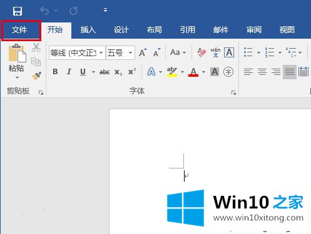Center the text
The height and width of the screenshot is (234, 311).
262,72
